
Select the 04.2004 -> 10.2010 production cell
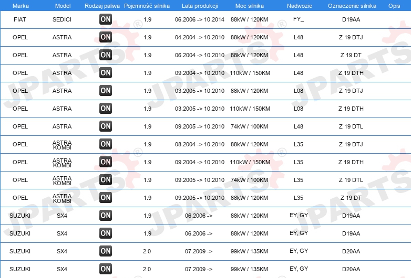[x=200, y=37]
